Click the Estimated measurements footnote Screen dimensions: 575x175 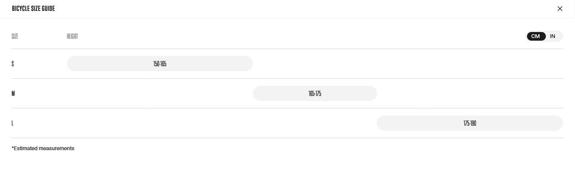43,148
